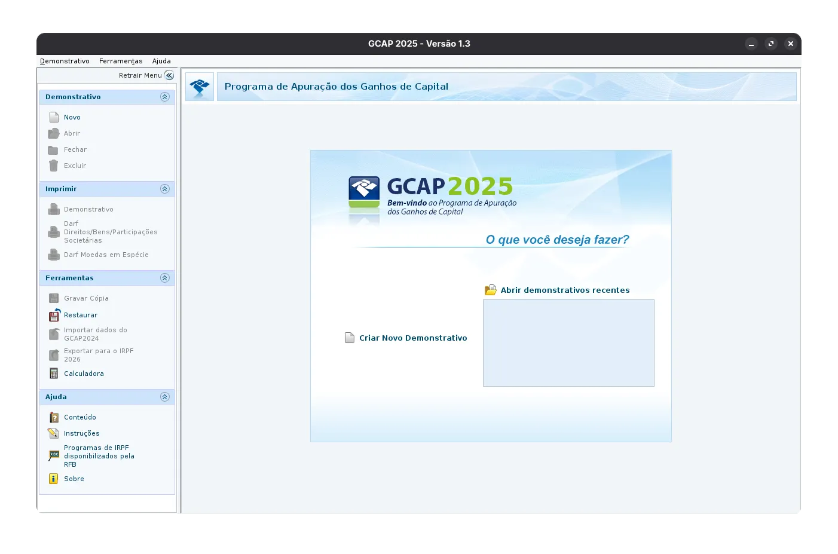
Task: Open the Instruções icon in Ajuda panel
Action: pos(54,433)
